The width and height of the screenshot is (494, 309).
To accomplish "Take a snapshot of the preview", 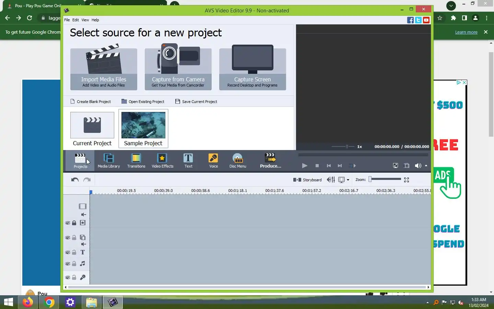I will (407, 165).
